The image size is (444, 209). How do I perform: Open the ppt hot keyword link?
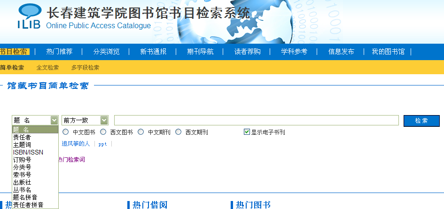tap(102, 144)
